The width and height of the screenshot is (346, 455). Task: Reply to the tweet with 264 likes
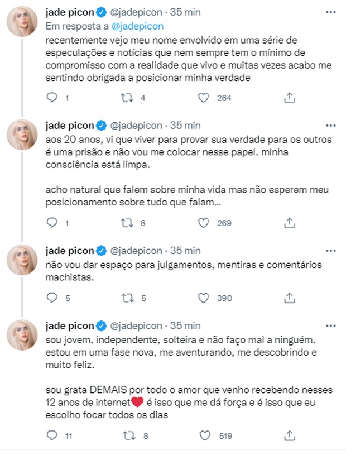click(51, 98)
